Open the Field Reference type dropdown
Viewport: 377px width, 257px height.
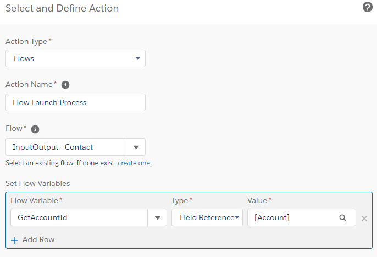pos(207,218)
